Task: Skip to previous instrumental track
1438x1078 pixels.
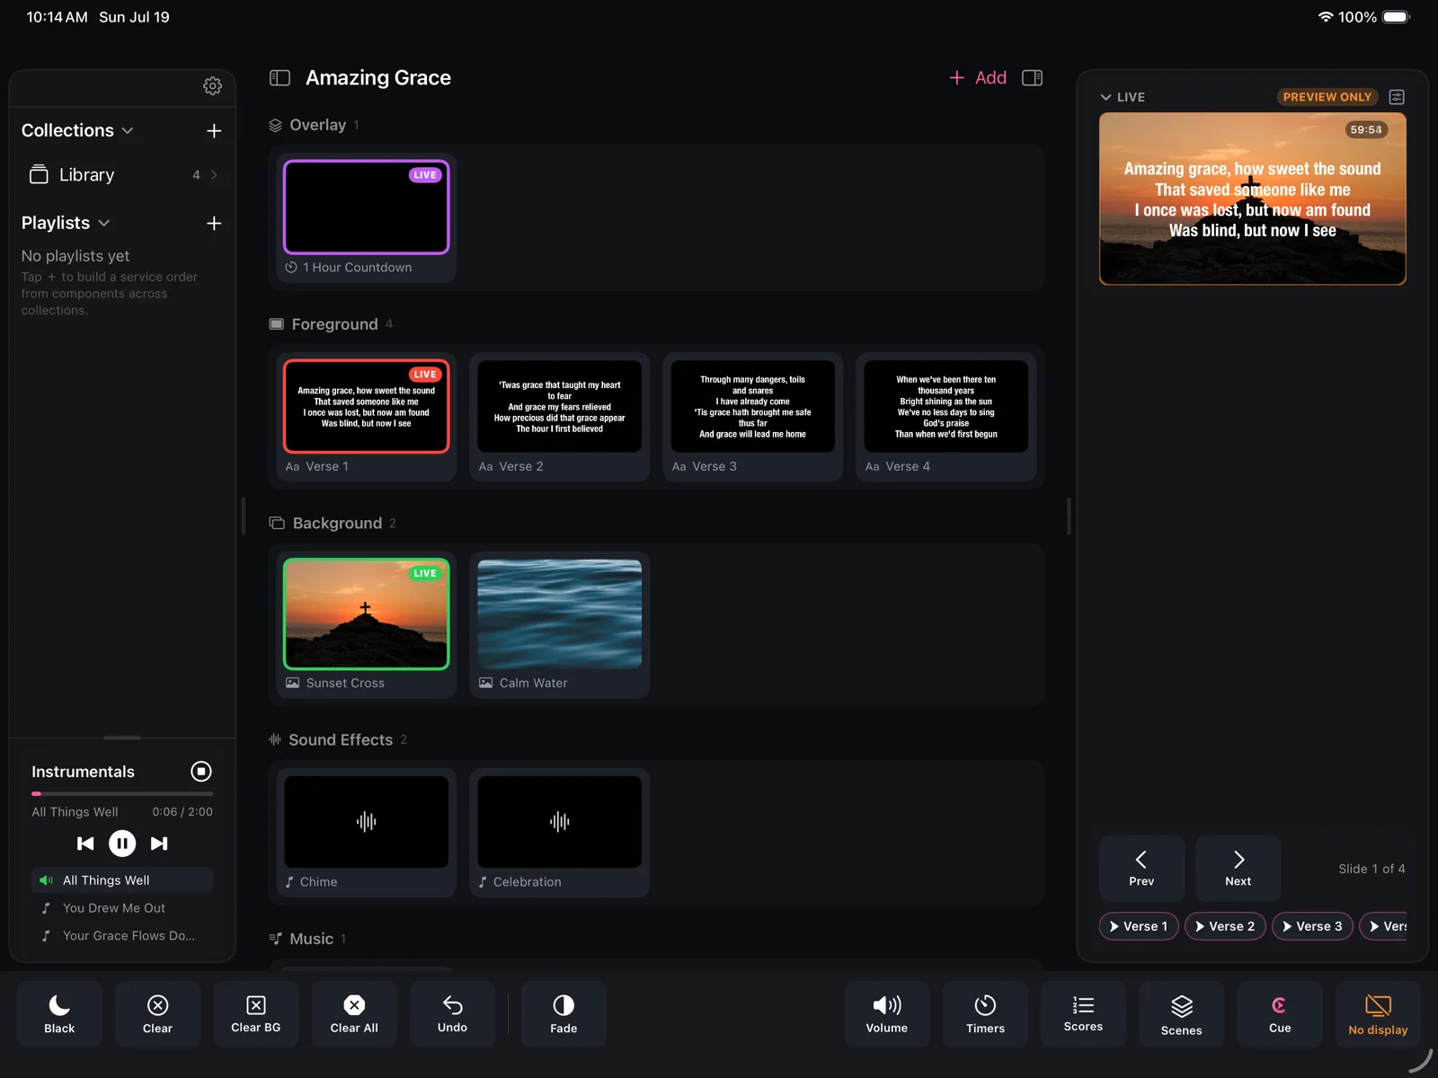Action: (x=85, y=844)
